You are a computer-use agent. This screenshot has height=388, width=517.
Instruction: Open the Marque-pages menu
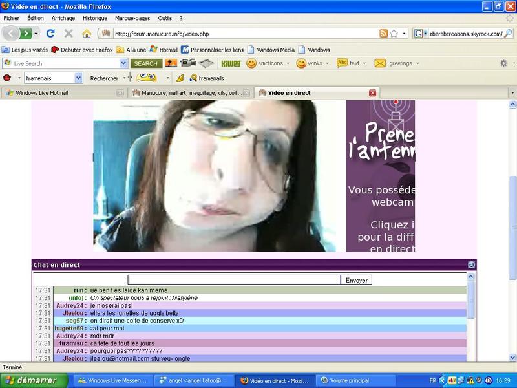click(132, 18)
